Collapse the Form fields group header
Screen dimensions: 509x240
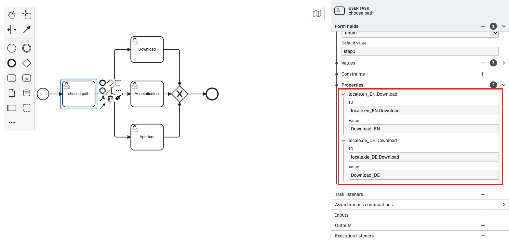(504, 26)
